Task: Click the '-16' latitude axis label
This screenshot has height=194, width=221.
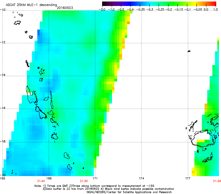Action: [3, 108]
